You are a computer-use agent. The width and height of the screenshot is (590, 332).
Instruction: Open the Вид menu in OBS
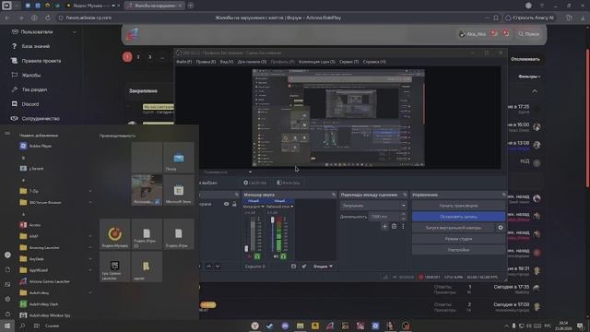[x=227, y=62]
